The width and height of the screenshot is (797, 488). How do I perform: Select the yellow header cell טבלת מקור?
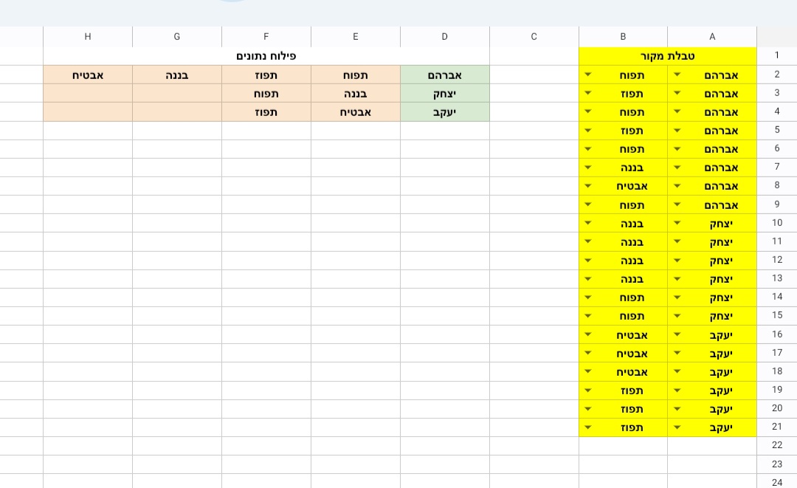coord(667,55)
